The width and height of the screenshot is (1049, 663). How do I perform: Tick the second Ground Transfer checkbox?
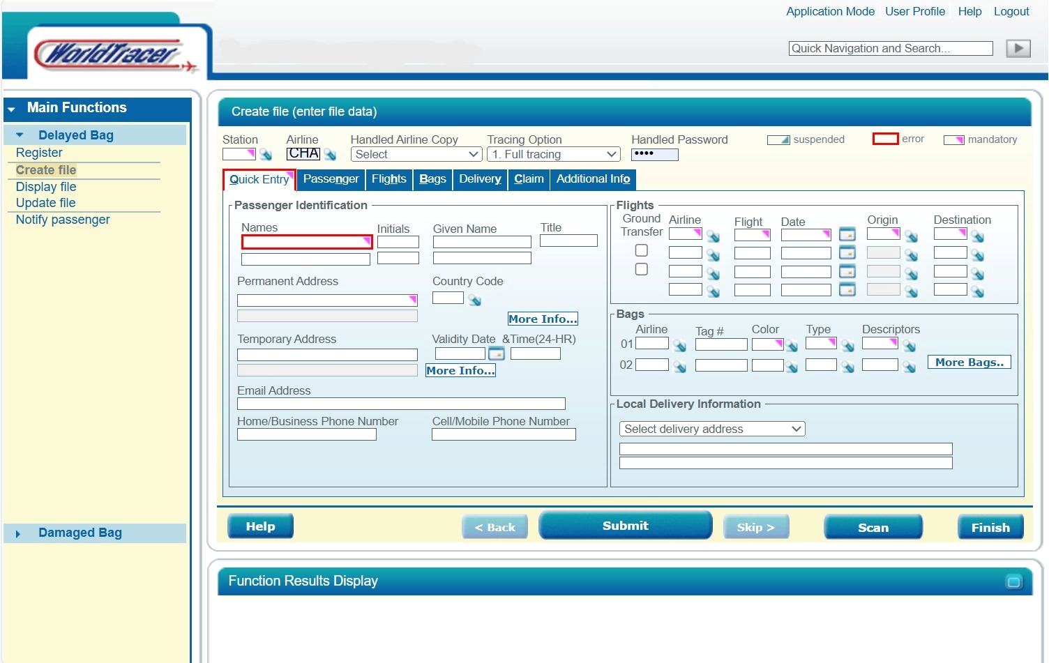(x=642, y=269)
